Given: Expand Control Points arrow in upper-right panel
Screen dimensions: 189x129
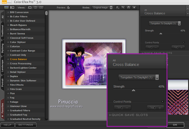Looking at the screenshot, I should (184, 43).
